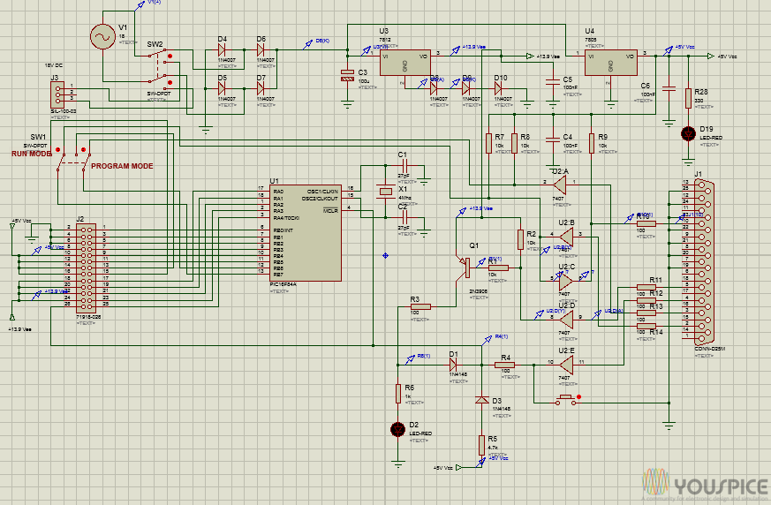Select pull-up resistor R8
771x505 pixels.
(514, 143)
